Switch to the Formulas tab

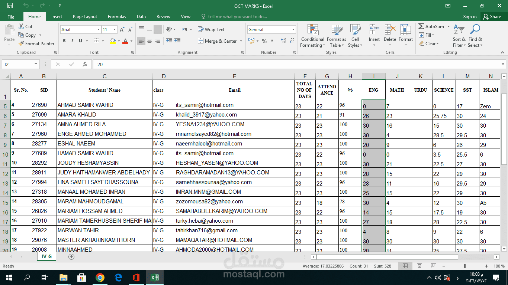[117, 17]
